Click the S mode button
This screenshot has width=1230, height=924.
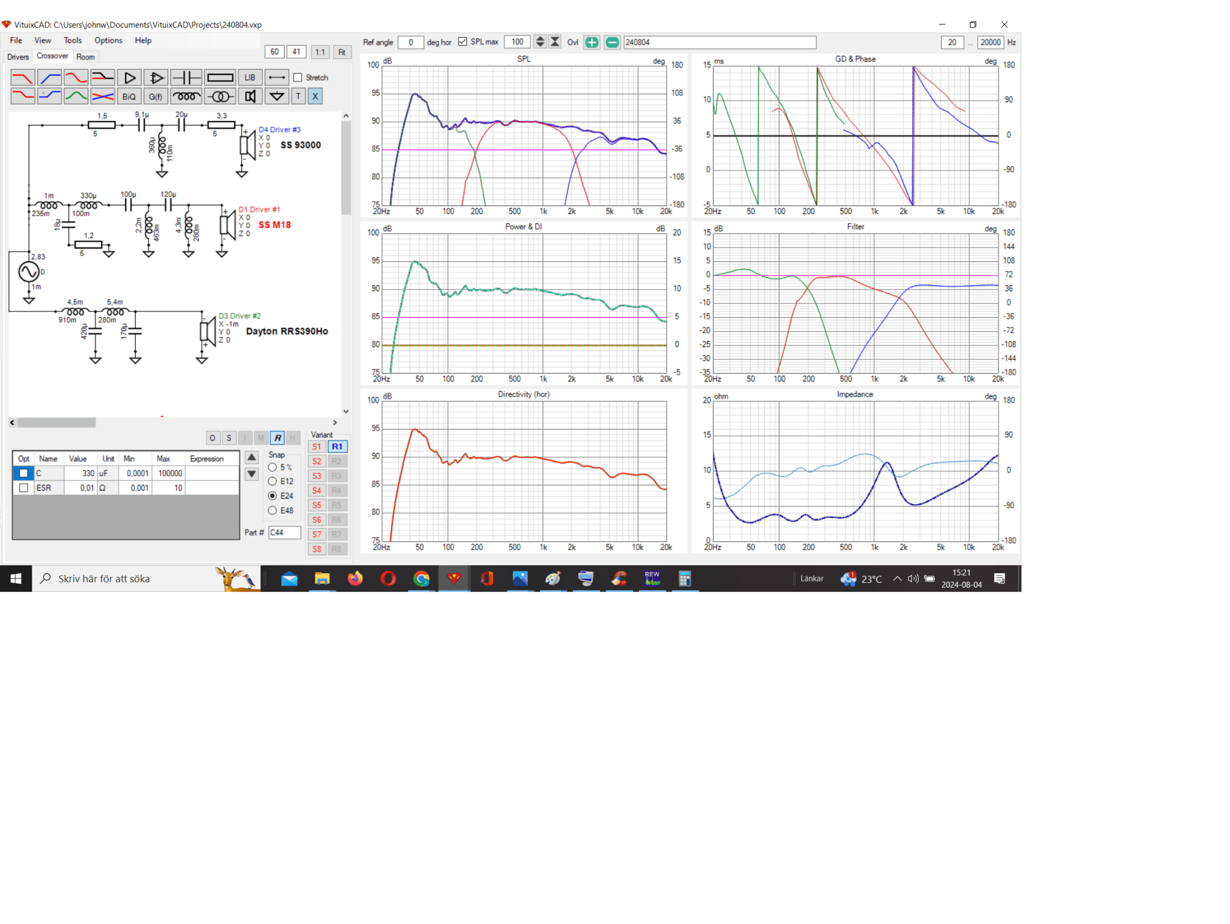point(229,438)
